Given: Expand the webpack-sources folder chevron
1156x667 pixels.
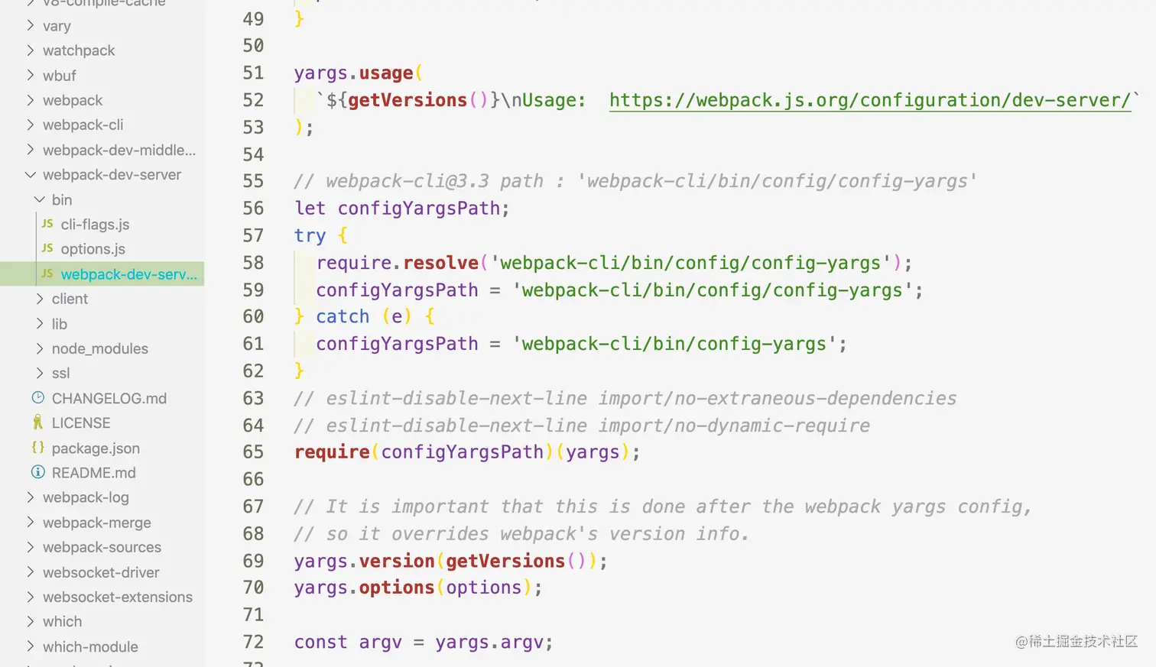Looking at the screenshot, I should (30, 547).
